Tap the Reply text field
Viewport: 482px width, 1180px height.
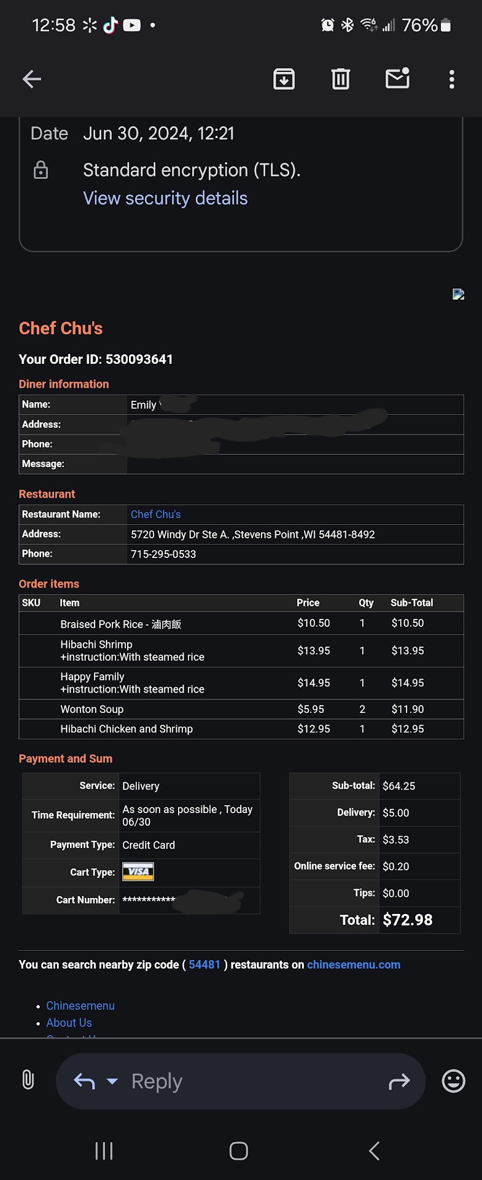point(246,1081)
